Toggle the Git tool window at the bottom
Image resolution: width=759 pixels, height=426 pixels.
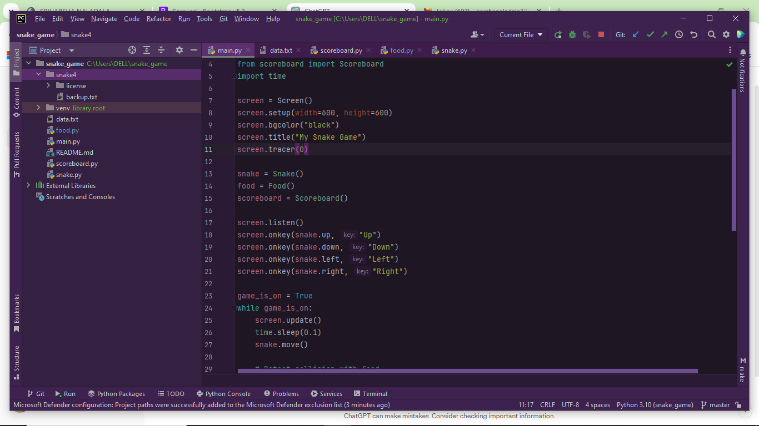click(x=36, y=394)
